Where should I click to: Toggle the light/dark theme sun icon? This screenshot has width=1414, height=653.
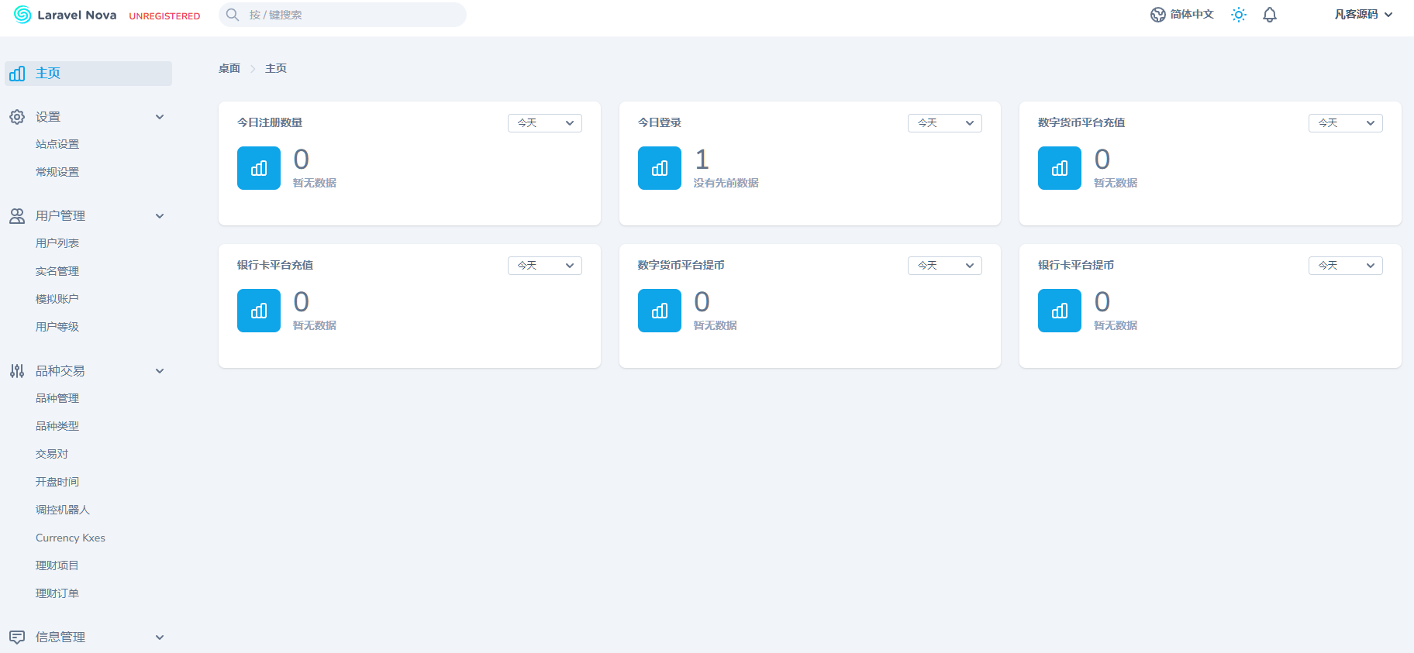(x=1238, y=15)
